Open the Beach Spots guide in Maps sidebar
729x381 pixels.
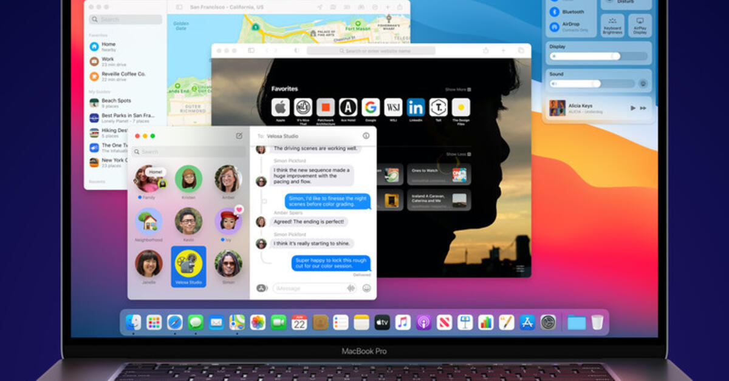[115, 102]
